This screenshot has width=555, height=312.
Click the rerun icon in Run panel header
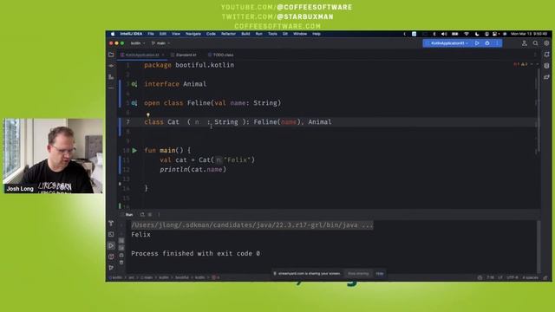(x=142, y=214)
